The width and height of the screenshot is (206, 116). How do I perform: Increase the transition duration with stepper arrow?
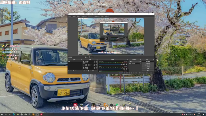pos(140,63)
